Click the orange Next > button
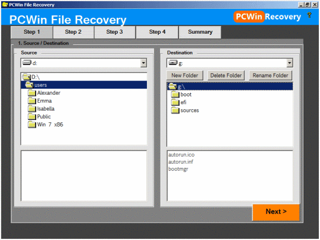The image size is (320, 240). click(276, 212)
